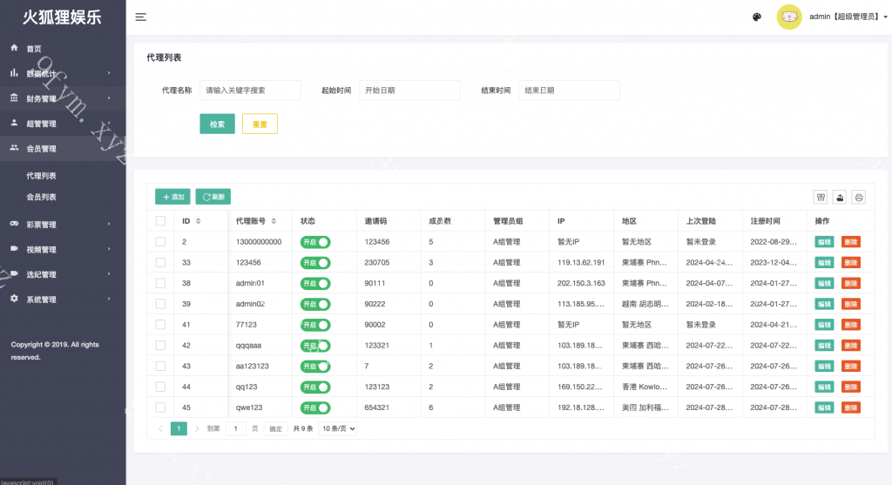
Task: Click the table export icon
Action: click(x=840, y=198)
